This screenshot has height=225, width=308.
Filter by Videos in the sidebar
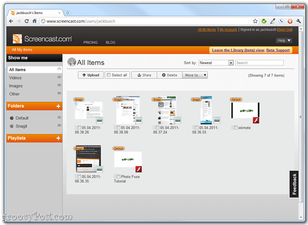point(35,78)
